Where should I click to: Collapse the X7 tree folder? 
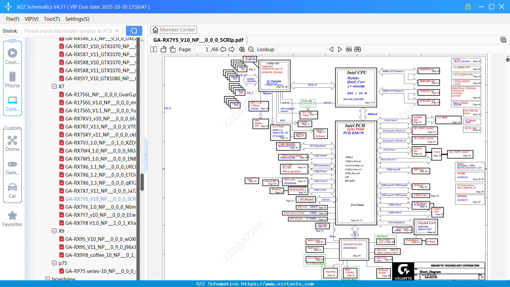coord(54,86)
